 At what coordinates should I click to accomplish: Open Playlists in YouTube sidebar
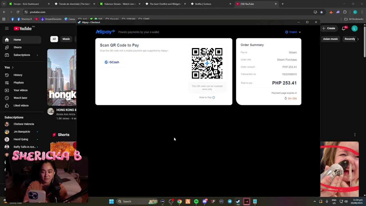pos(22,83)
